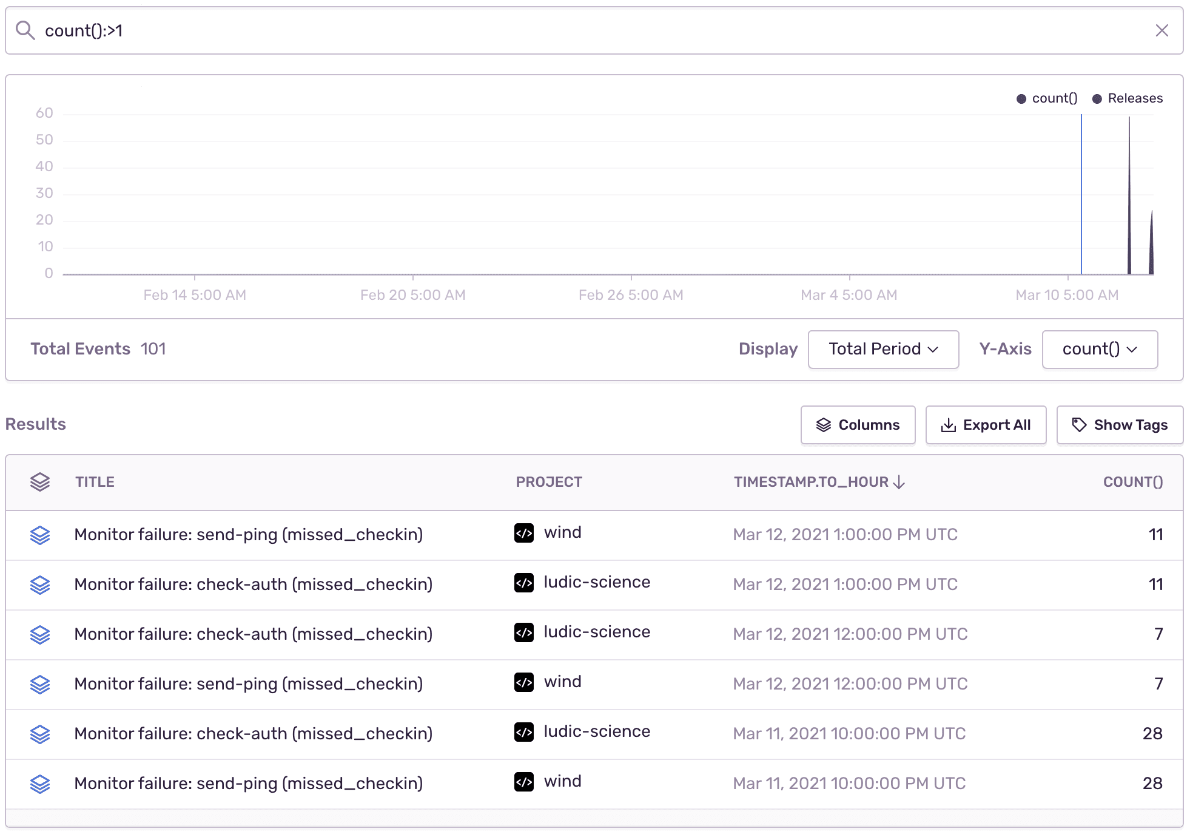Open the Y-Axis count() dropdown
Image resolution: width=1190 pixels, height=834 pixels.
pos(1100,349)
